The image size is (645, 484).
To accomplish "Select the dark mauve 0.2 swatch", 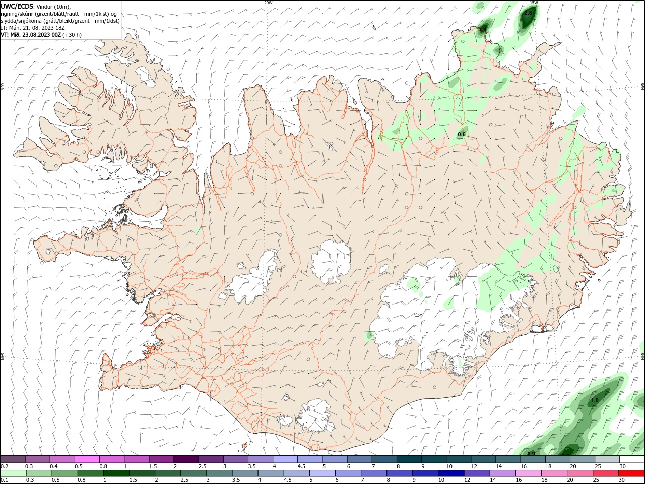I will tap(13, 459).
